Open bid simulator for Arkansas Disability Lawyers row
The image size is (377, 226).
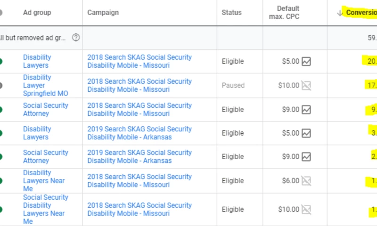pos(306,133)
